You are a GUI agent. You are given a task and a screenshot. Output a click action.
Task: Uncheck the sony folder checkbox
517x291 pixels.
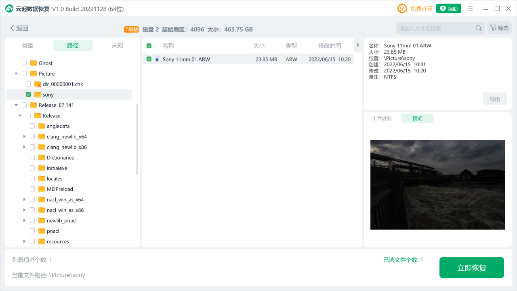click(x=28, y=94)
